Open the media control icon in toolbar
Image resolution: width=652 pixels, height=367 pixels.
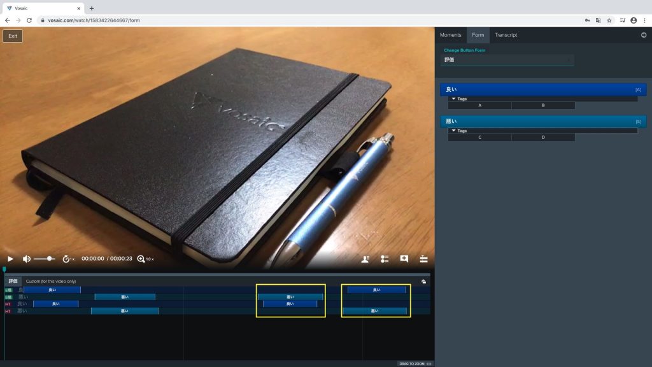[x=623, y=20]
